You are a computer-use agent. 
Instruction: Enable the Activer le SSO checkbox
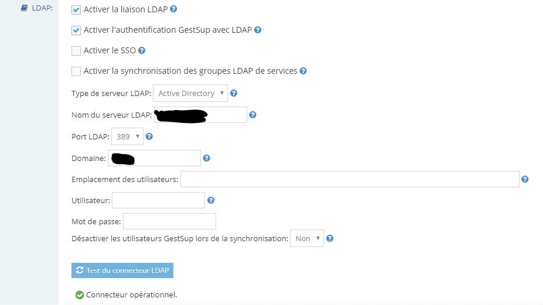76,51
